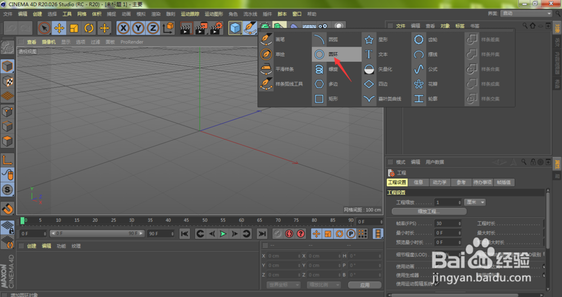
Task: Open the cube primitive objects palette
Action: pos(235,28)
